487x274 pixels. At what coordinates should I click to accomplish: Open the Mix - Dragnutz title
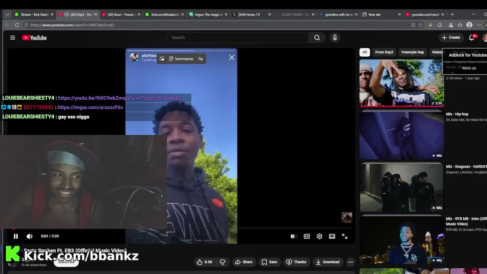pos(466,167)
